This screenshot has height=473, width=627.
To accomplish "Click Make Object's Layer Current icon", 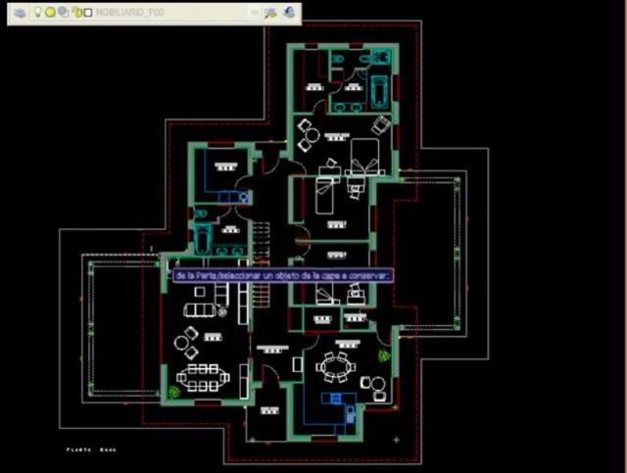I will pos(270,13).
